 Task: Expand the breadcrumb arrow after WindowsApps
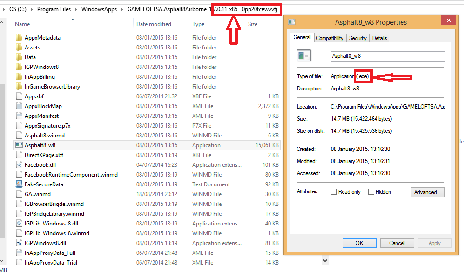click(x=122, y=9)
